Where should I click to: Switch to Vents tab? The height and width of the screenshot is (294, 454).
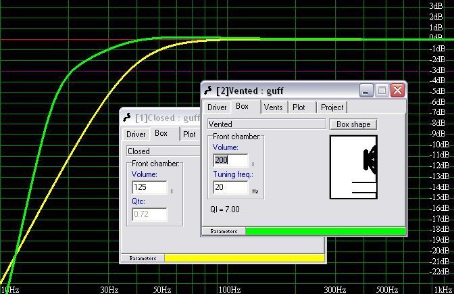(274, 107)
